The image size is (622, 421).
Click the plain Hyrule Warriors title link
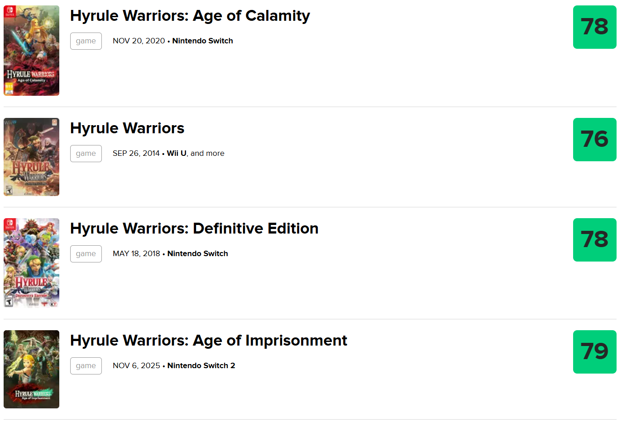(x=127, y=128)
